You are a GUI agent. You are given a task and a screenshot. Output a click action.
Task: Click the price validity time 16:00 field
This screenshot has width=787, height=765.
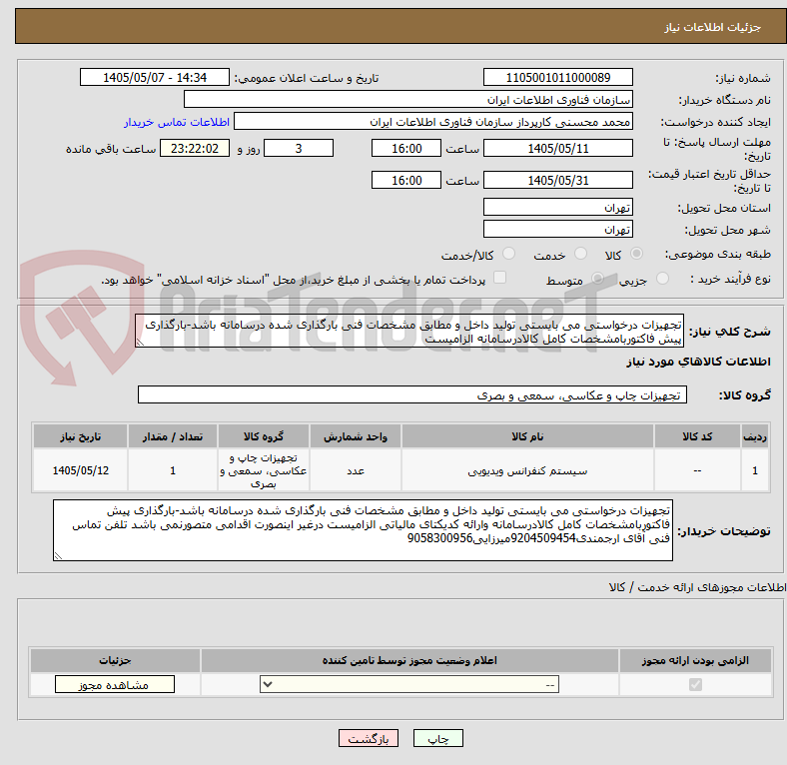pos(406,180)
